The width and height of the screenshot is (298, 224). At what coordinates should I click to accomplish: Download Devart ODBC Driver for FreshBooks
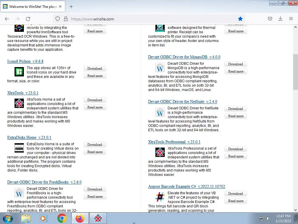point(95,189)
